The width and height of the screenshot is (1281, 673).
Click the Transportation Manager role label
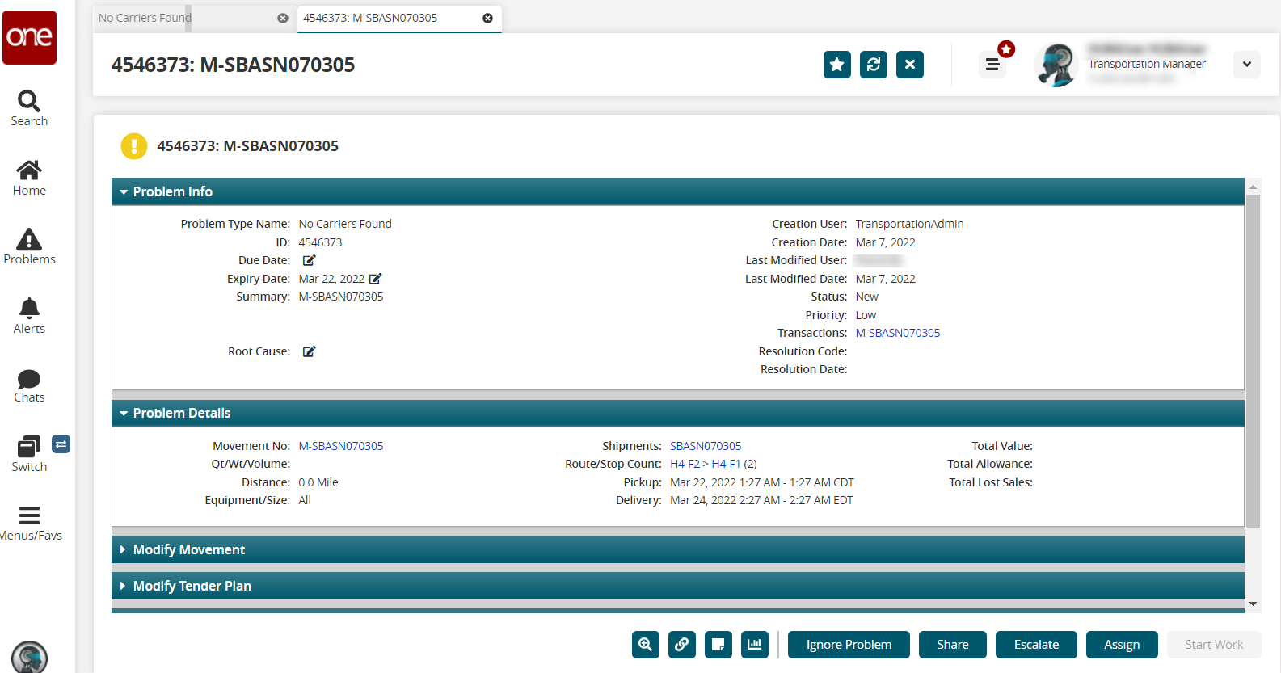pyautogui.click(x=1148, y=64)
